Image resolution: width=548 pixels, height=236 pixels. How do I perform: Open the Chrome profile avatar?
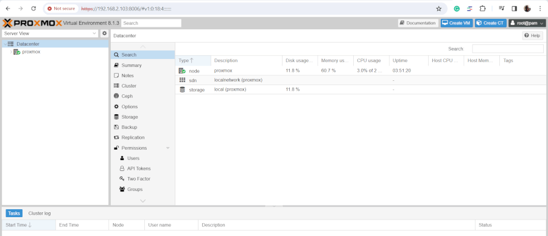pyautogui.click(x=527, y=9)
